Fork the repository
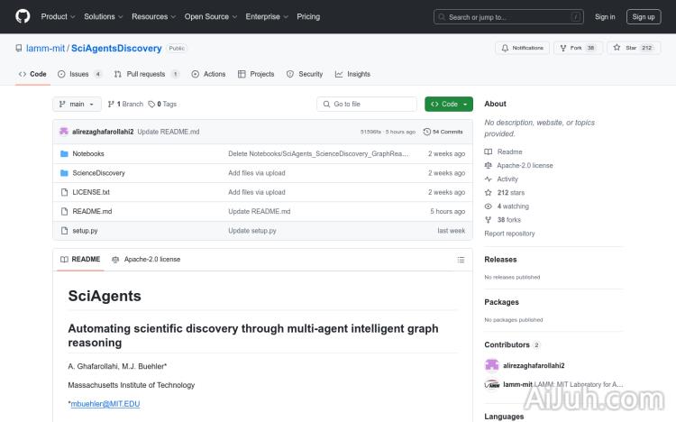The width and height of the screenshot is (676, 422). 578,48
